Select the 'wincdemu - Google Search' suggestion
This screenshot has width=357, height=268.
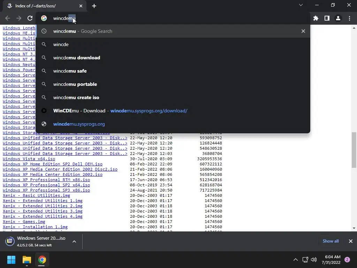click(173, 31)
